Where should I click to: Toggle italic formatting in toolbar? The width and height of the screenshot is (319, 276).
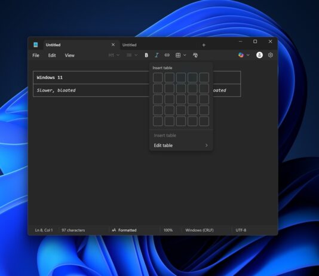(x=157, y=55)
